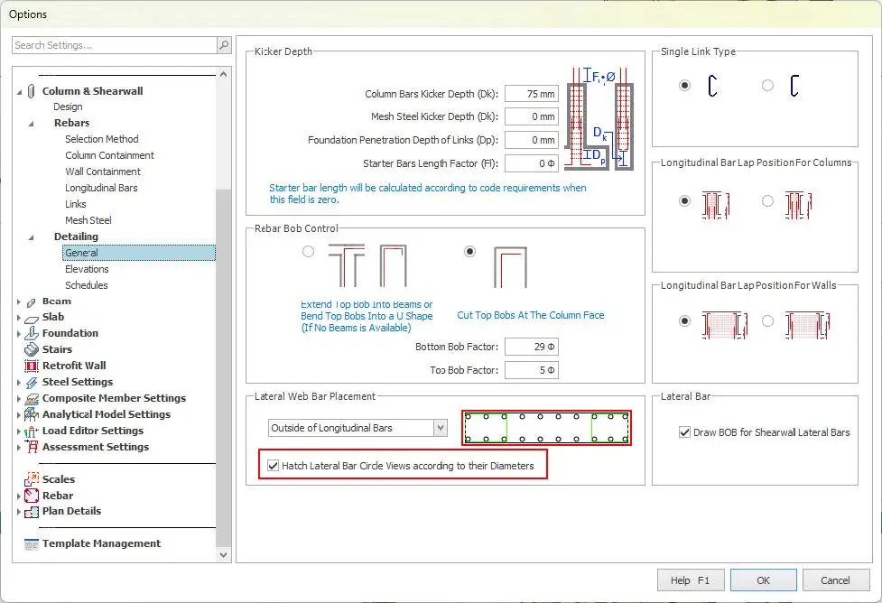Screen dimensions: 882x603
Task: Expand the Plan Details node
Action: 19,512
